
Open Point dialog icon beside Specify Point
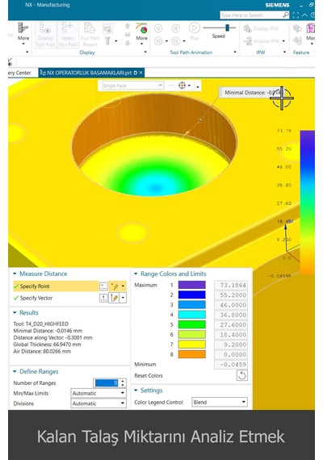tap(103, 286)
